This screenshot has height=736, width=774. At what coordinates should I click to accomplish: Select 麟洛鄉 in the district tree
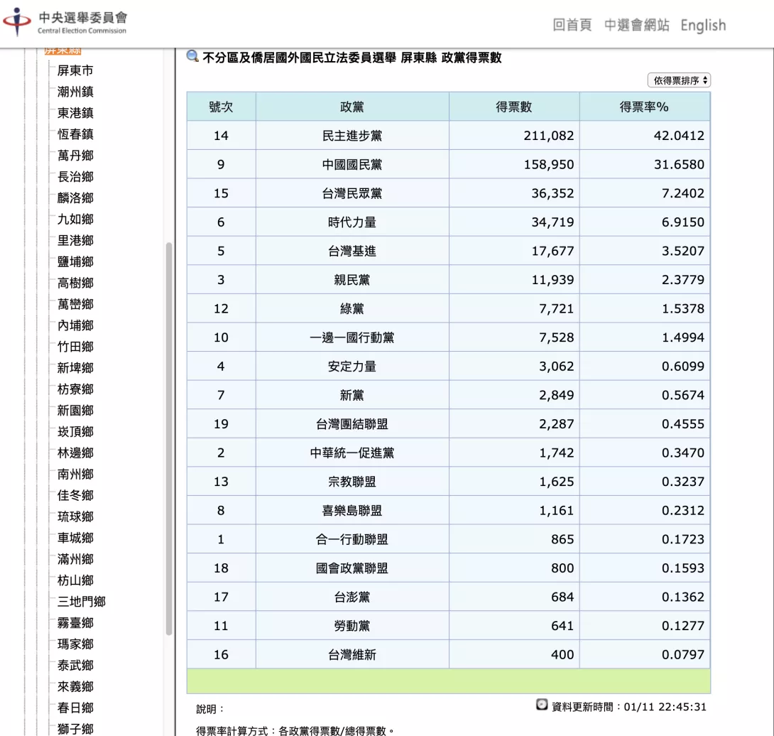tap(75, 198)
